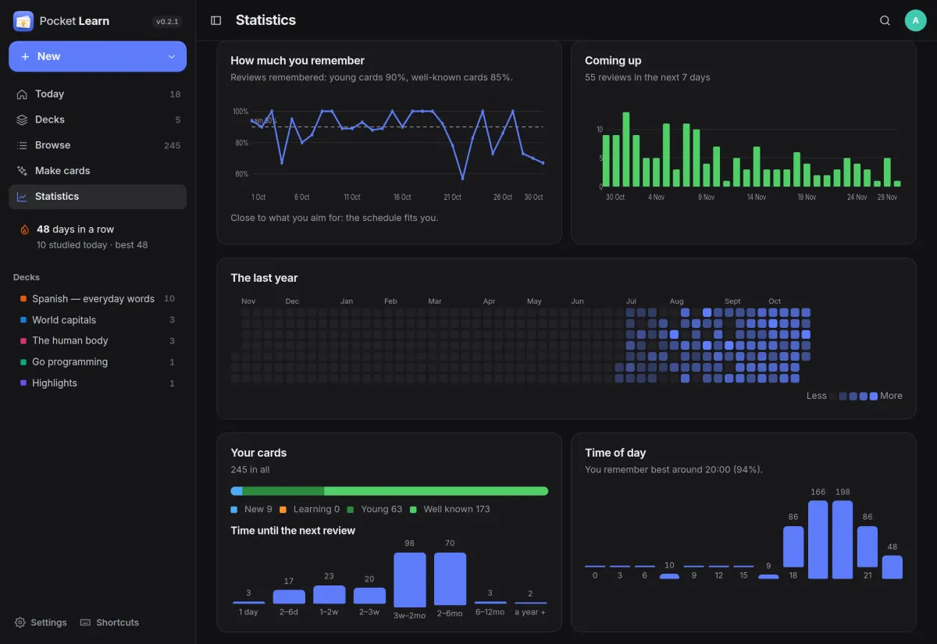Image resolution: width=937 pixels, height=644 pixels.
Task: Click the Browse count 245
Action: (x=172, y=145)
